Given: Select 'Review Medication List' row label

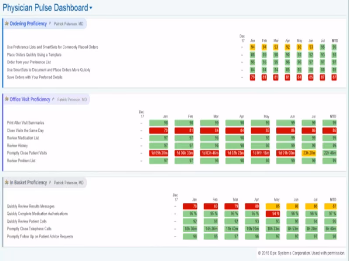Looking at the screenshot, I should tap(23, 138).
